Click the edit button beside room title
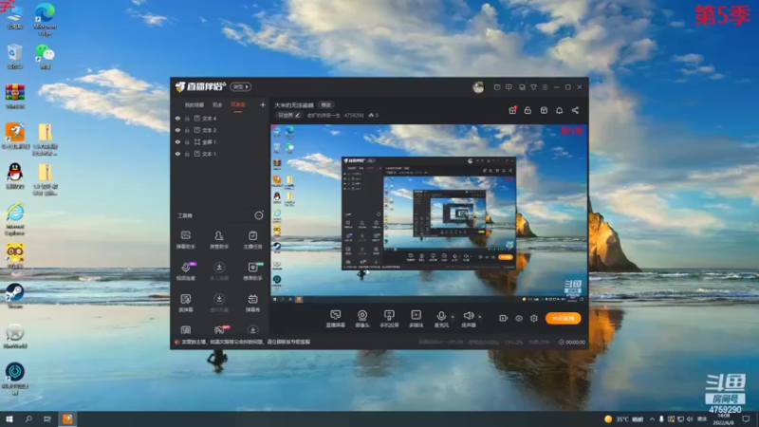The image size is (759, 427). [x=326, y=105]
